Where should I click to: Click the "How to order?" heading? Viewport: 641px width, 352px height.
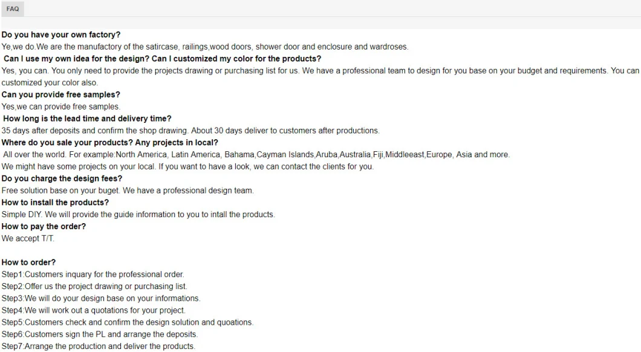pyautogui.click(x=28, y=262)
